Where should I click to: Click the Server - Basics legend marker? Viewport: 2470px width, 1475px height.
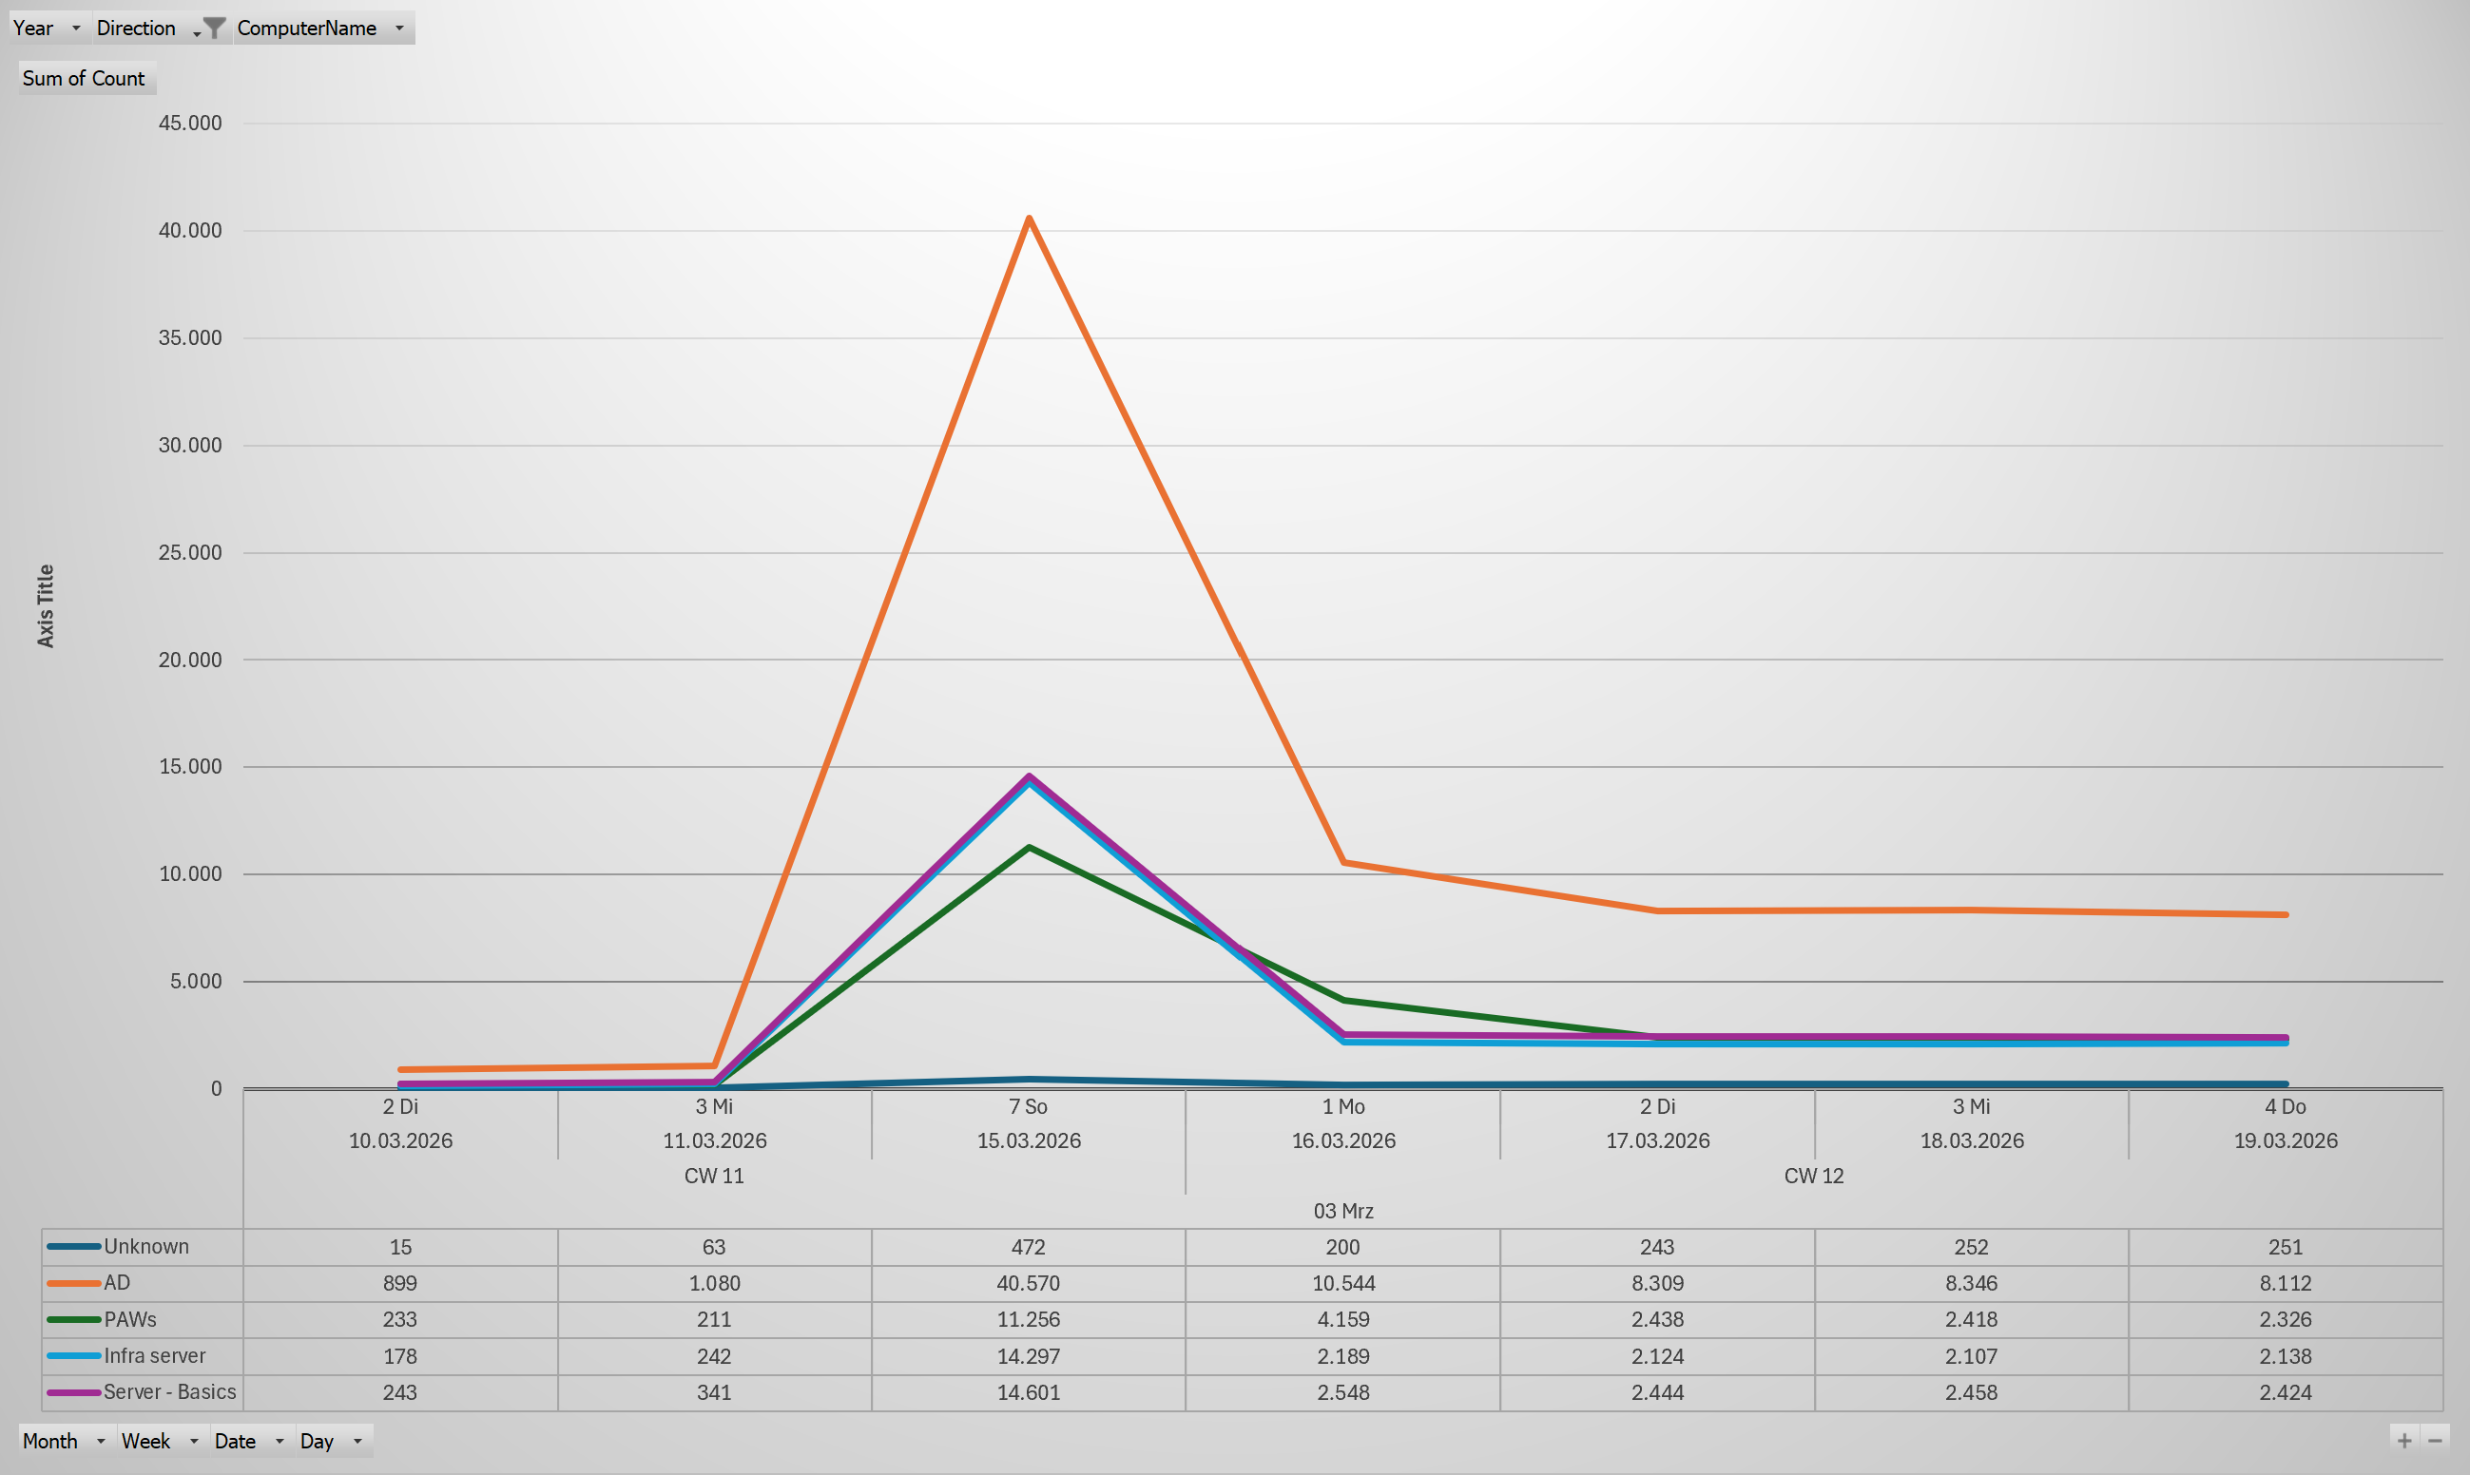pyautogui.click(x=72, y=1391)
